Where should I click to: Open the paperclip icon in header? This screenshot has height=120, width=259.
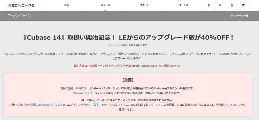232,5
